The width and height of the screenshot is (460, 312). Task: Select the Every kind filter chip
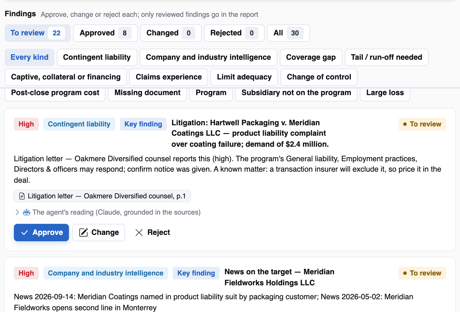pyautogui.click(x=30, y=57)
